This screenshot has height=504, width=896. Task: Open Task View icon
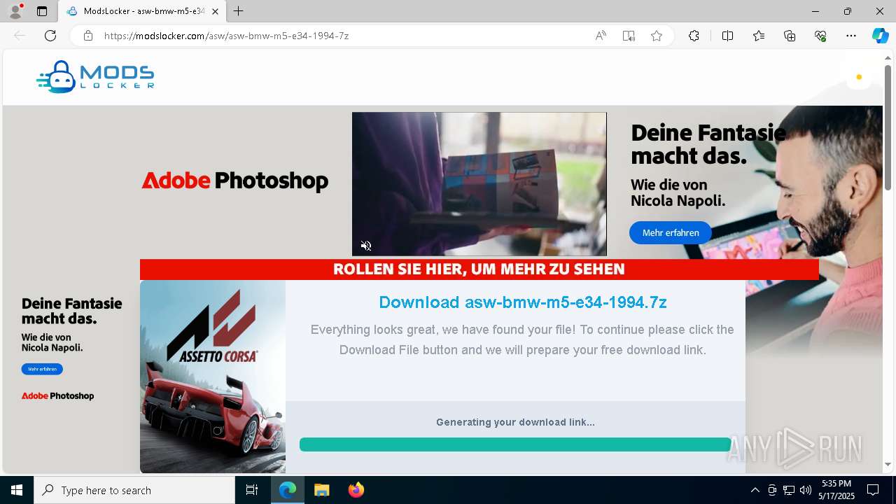252,490
